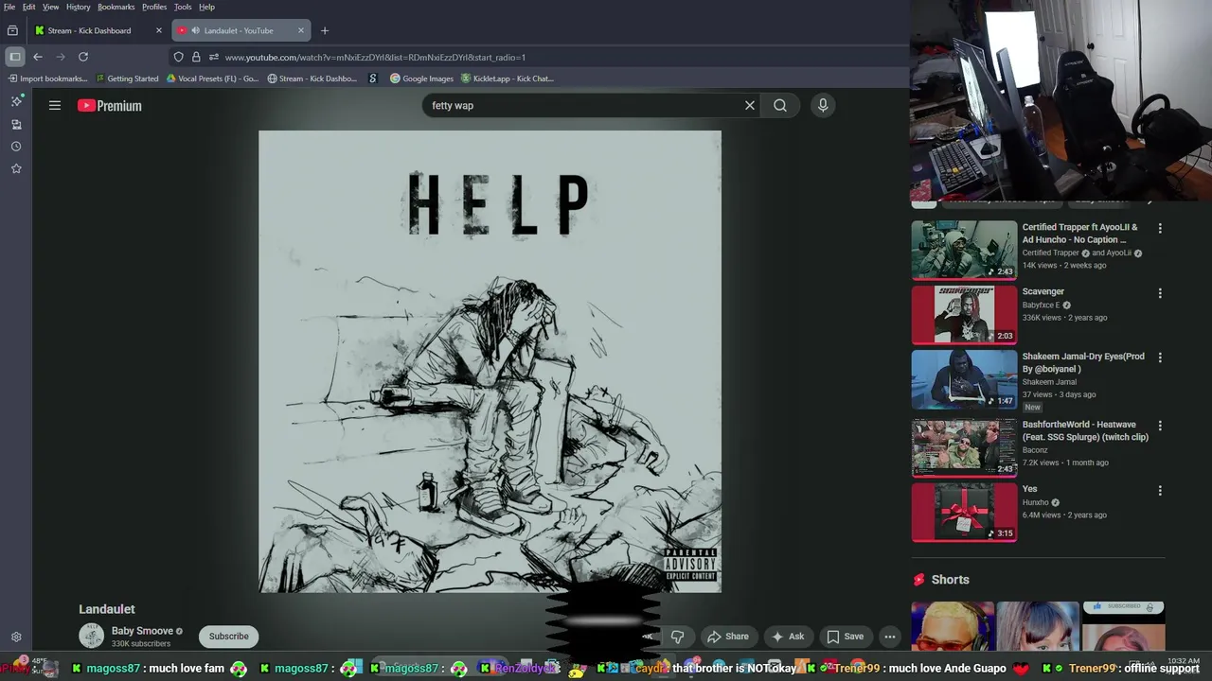Mute tab via speaker icon on Landaulet tab
This screenshot has height=681, width=1212.
click(196, 30)
